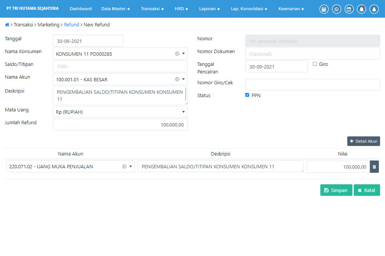Uncheck the PPN status checkbox
Viewport: 385px width, 256px height.
tap(247, 95)
